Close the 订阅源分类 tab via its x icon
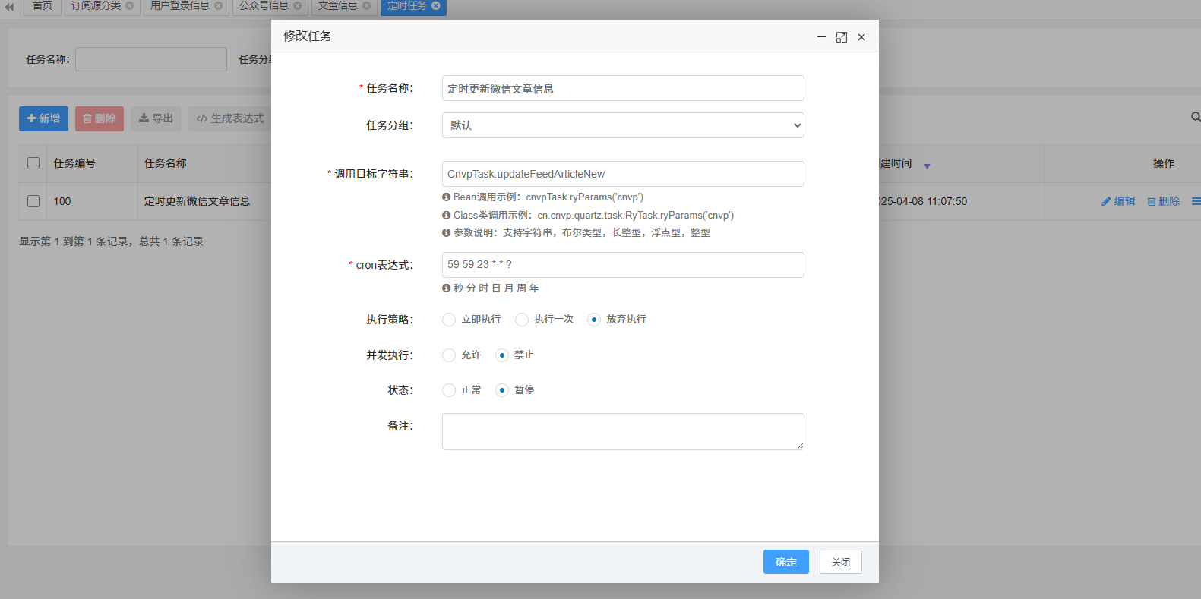The height and width of the screenshot is (599, 1201). (130, 5)
